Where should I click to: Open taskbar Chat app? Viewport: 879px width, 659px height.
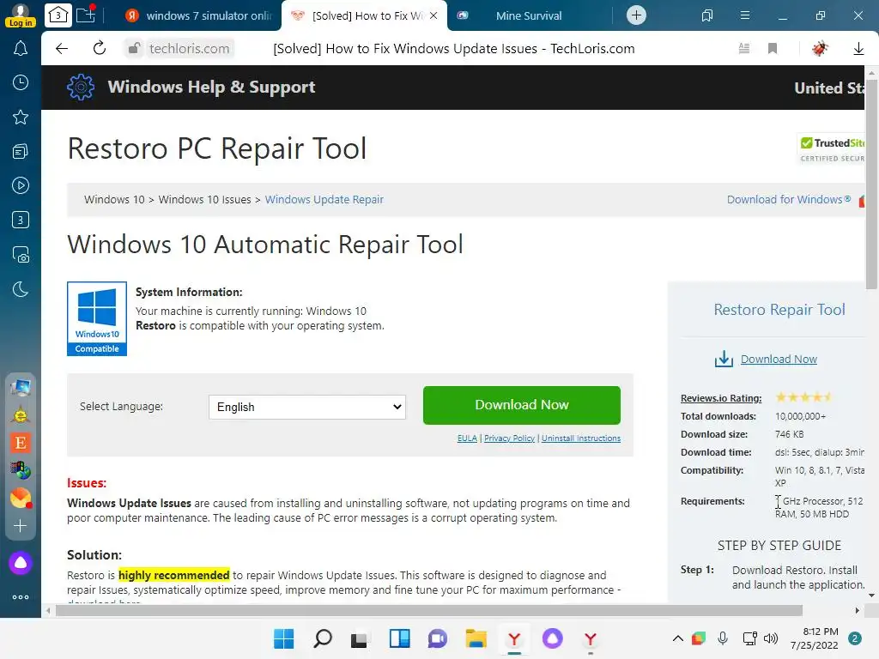point(437,638)
